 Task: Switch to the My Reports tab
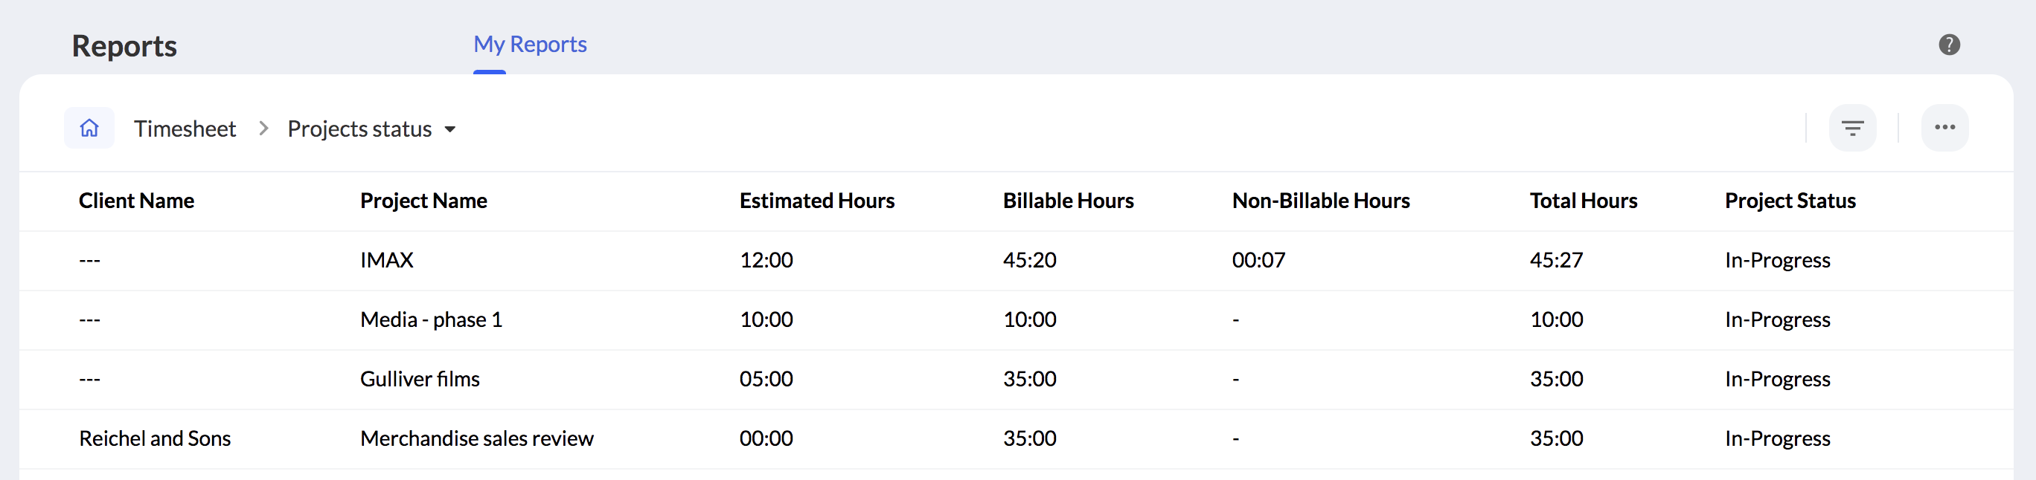coord(530,45)
